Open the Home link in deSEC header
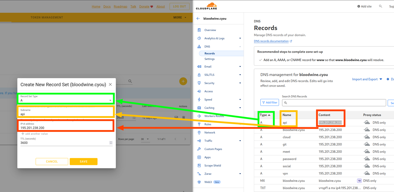 (x=96, y=7)
